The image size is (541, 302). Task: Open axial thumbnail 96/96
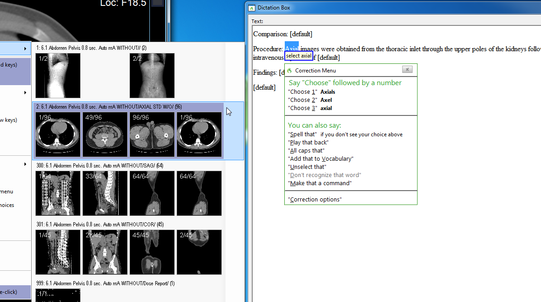tap(152, 134)
